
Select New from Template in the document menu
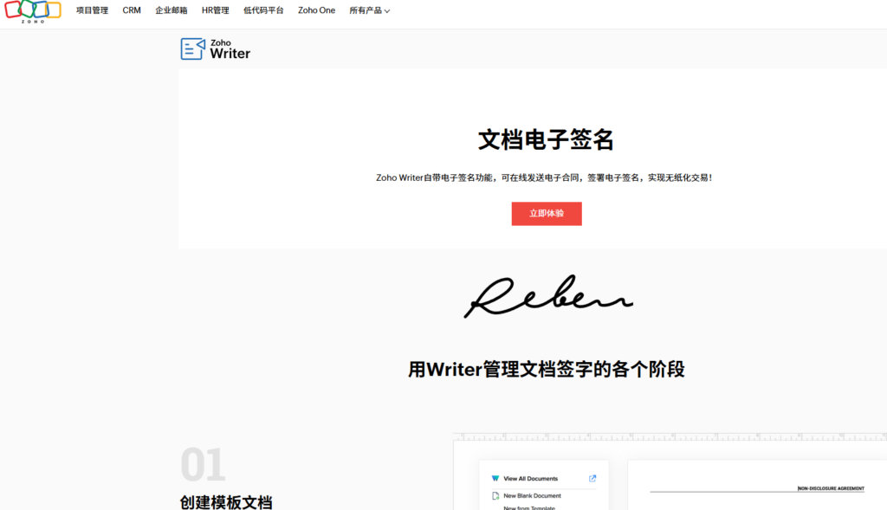point(532,507)
